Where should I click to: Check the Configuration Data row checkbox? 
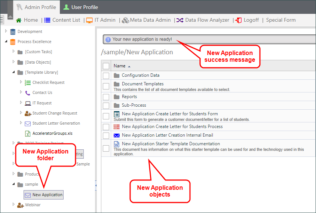[x=106, y=76]
